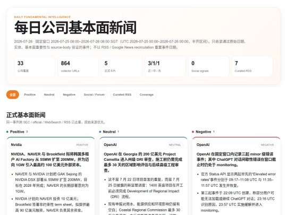Click the NEGATIVE badge on OpenAI card

coord(267,145)
